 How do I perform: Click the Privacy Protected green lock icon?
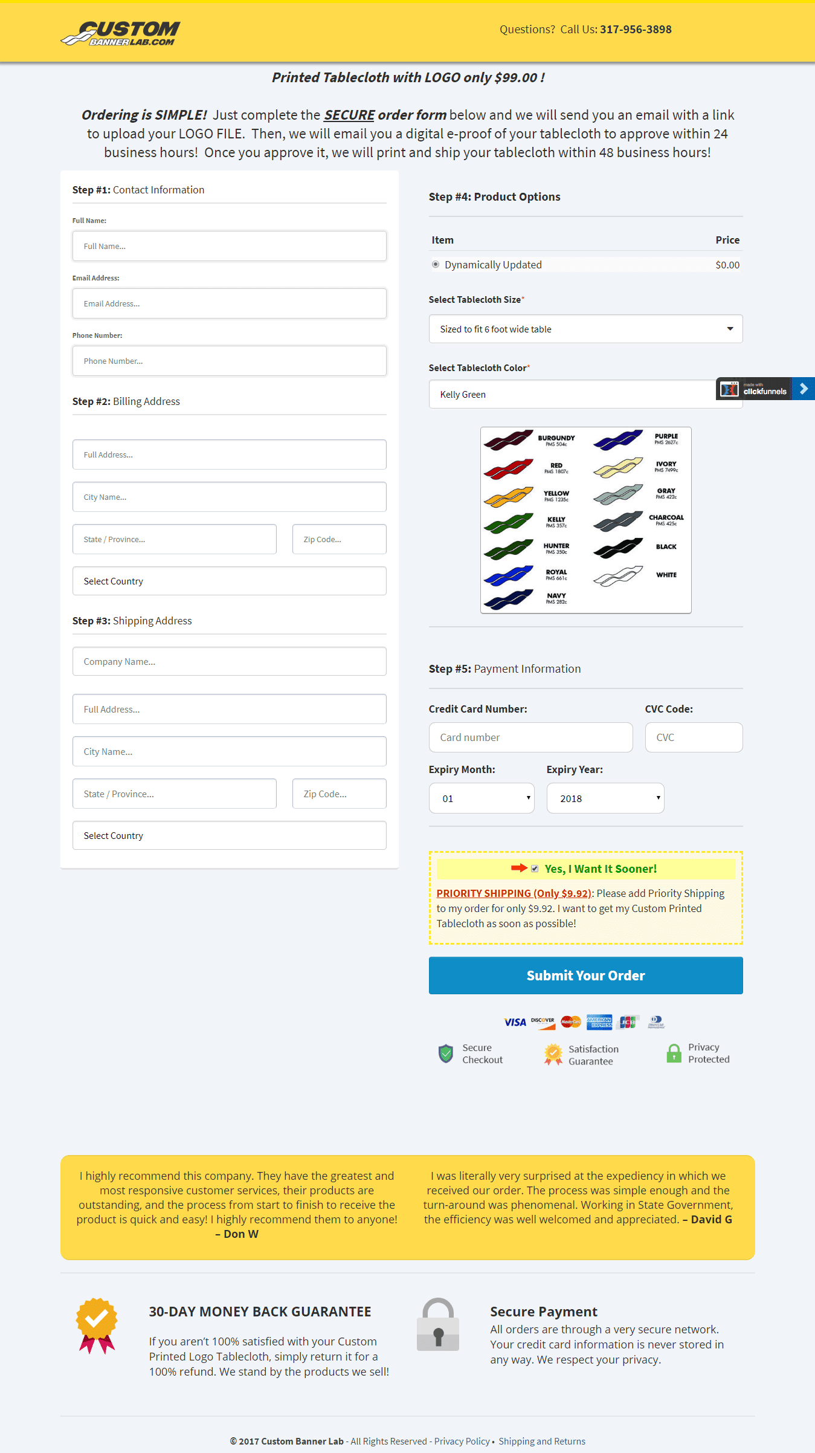point(674,1053)
